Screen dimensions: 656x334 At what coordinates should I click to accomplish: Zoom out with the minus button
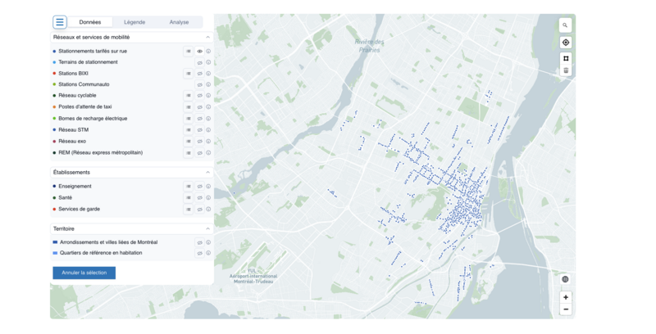565,309
